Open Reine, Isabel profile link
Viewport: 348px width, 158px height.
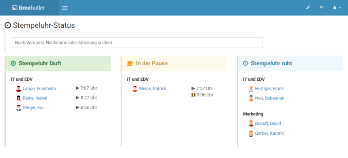(x=35, y=98)
